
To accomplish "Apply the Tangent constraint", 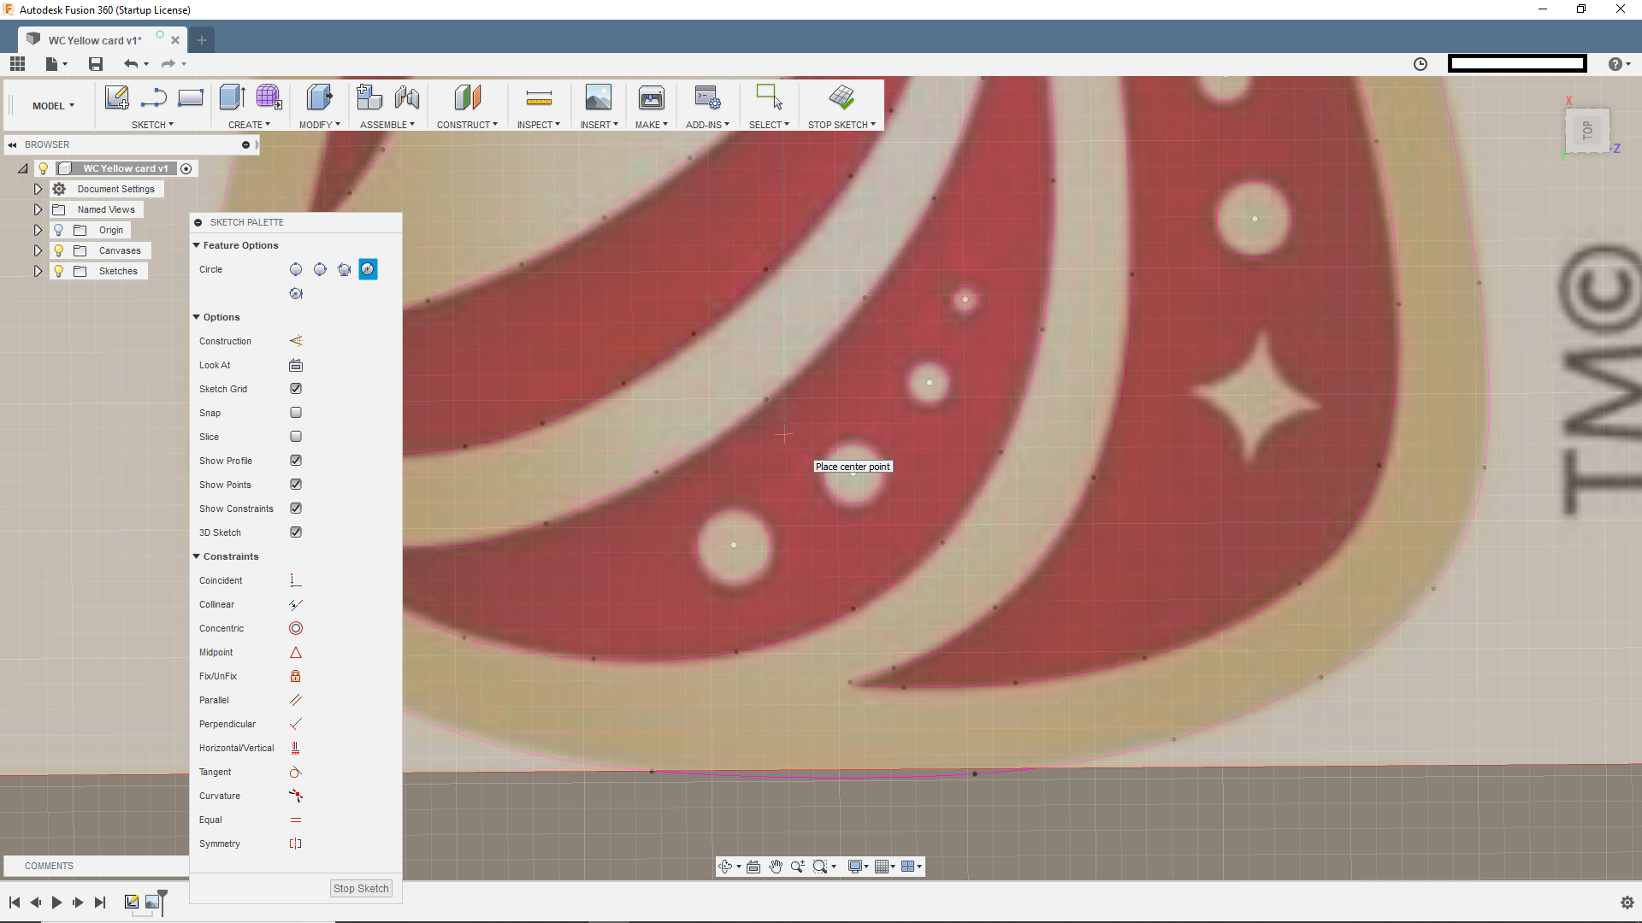I will coord(296,772).
